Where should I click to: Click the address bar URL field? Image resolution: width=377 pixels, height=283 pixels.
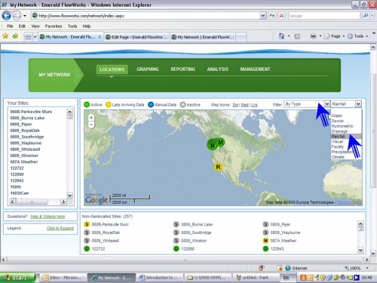click(146, 16)
